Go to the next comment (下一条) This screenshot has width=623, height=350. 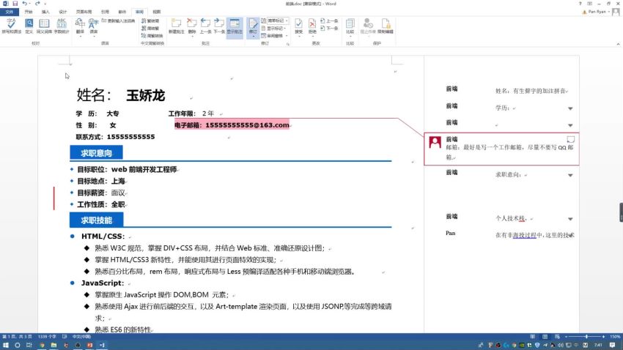pyautogui.click(x=219, y=26)
